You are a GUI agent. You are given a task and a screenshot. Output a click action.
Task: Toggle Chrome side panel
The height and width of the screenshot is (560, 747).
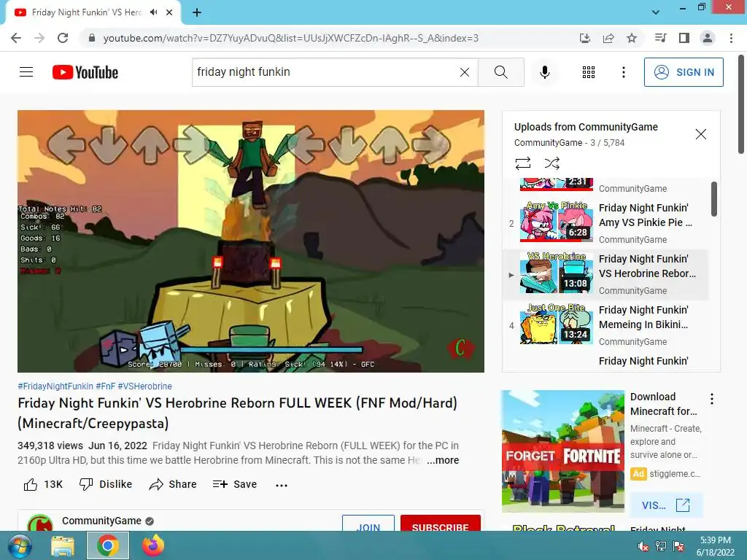tap(684, 38)
